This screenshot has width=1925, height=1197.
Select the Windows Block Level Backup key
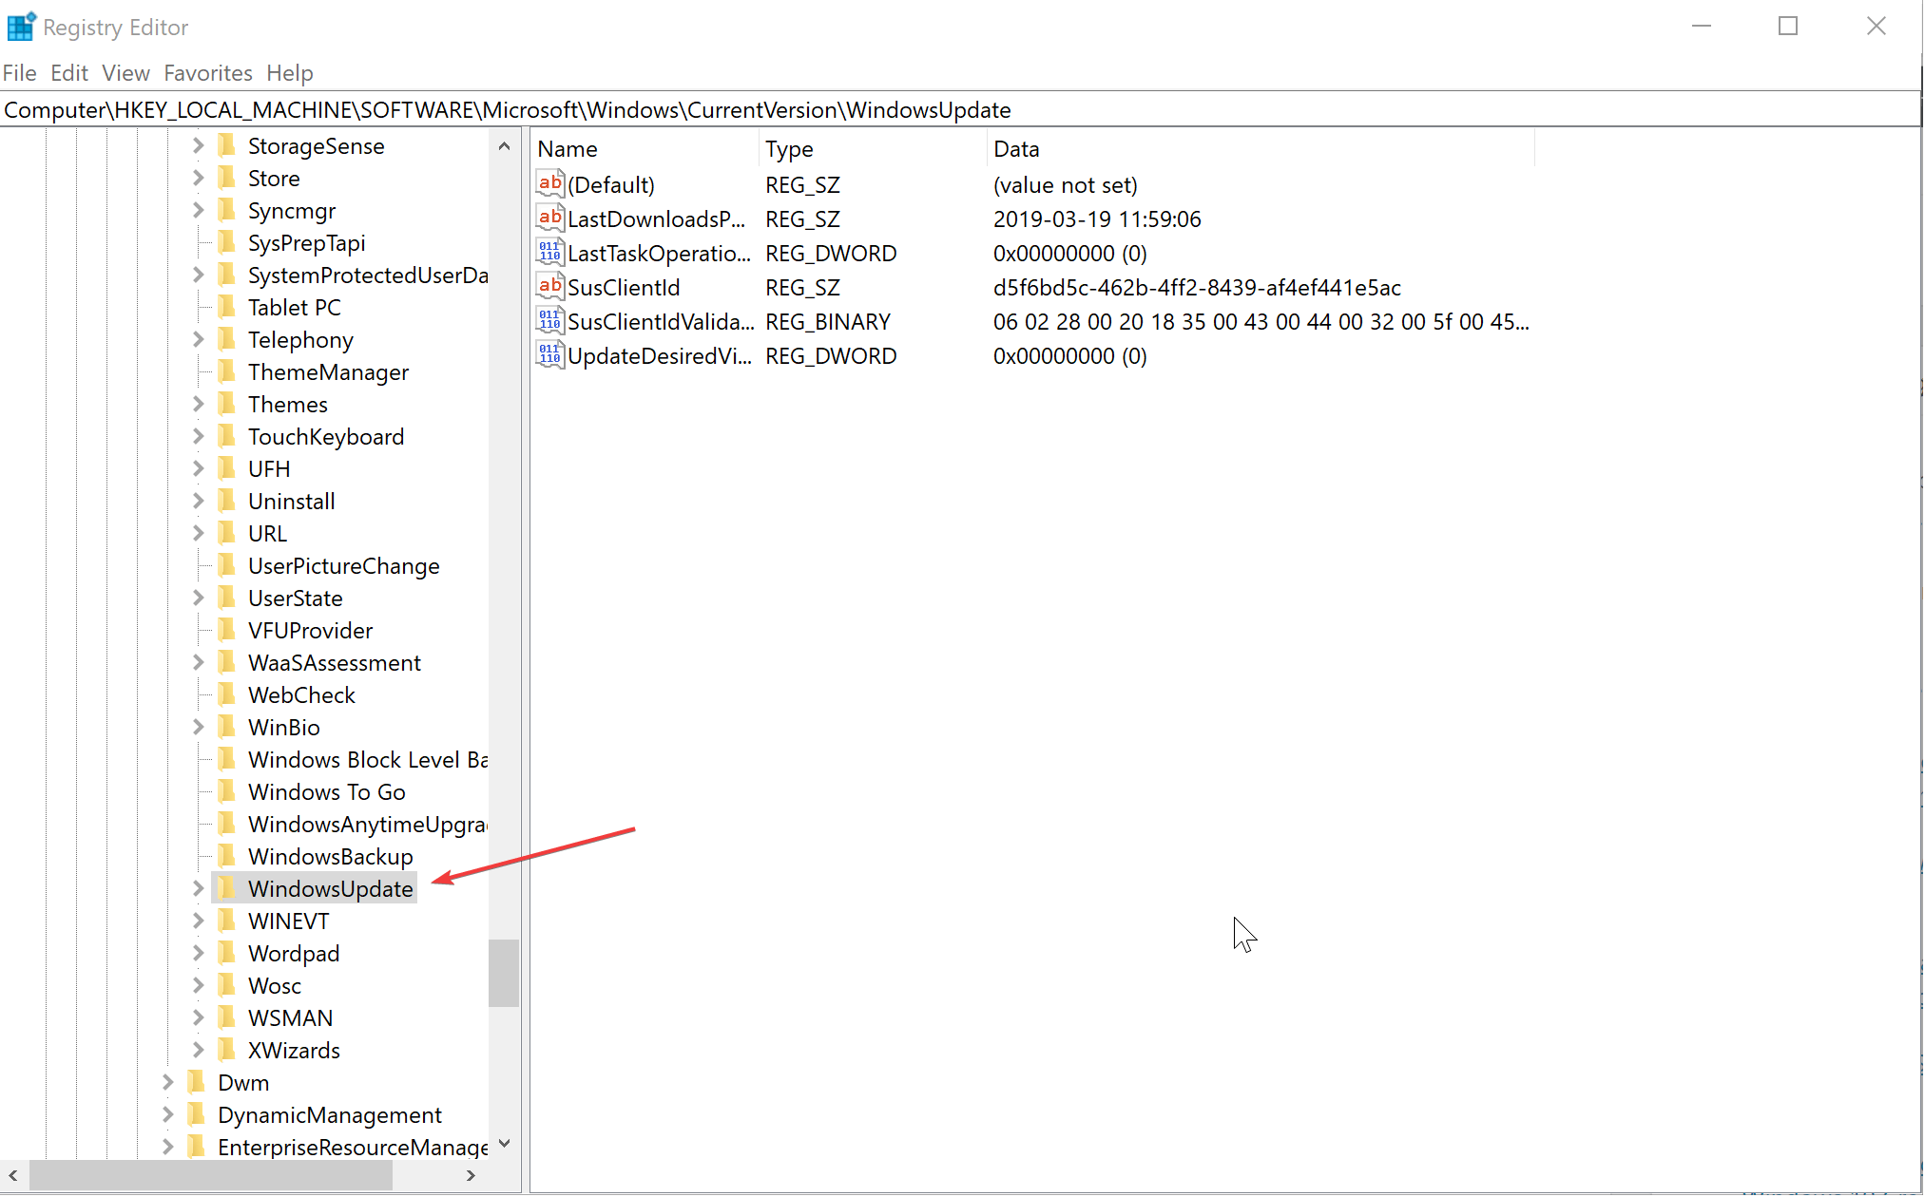(x=368, y=759)
